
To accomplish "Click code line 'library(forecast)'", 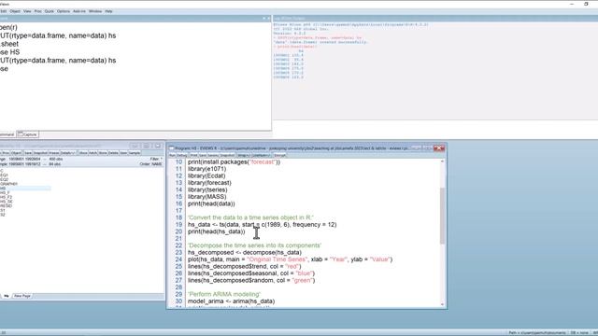I will (209, 183).
